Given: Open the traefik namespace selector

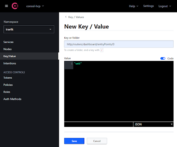Looking at the screenshot, I should tap(29, 29).
